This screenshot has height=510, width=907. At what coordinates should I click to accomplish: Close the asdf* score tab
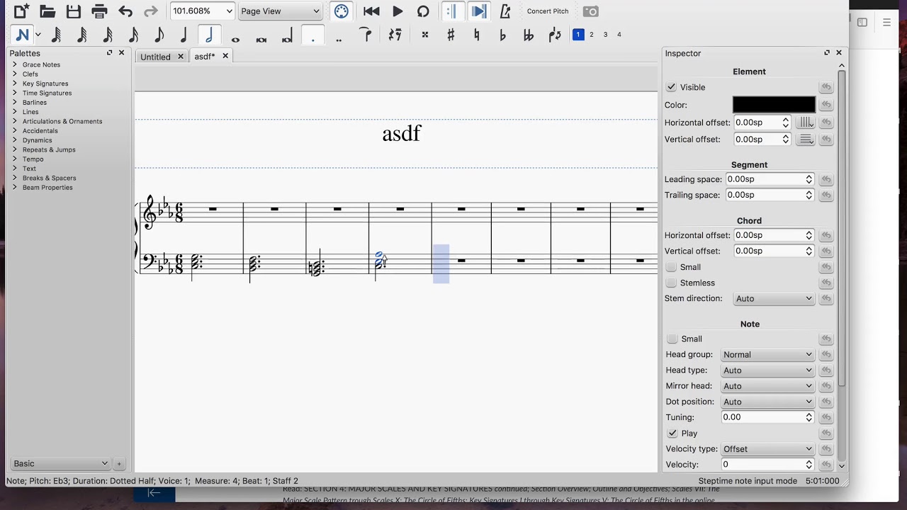[225, 56]
